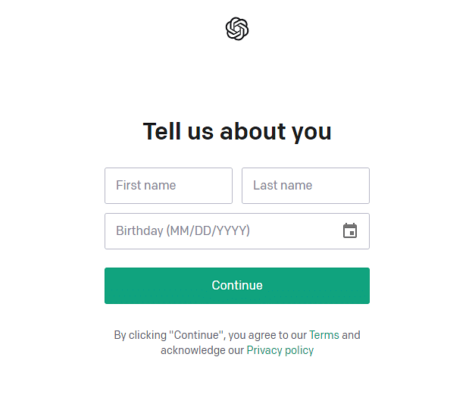The image size is (472, 401).
Task: Select the 'First name' placeholder text
Action: click(x=146, y=185)
